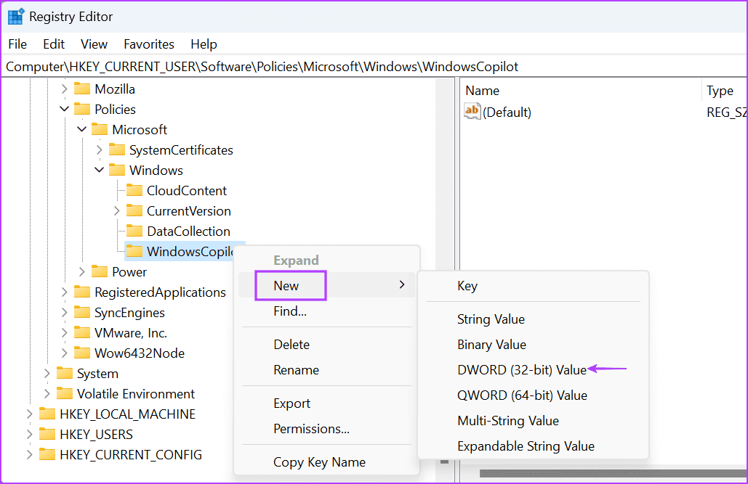The image size is (748, 484).
Task: Select Copy Key Name
Action: pos(327,462)
